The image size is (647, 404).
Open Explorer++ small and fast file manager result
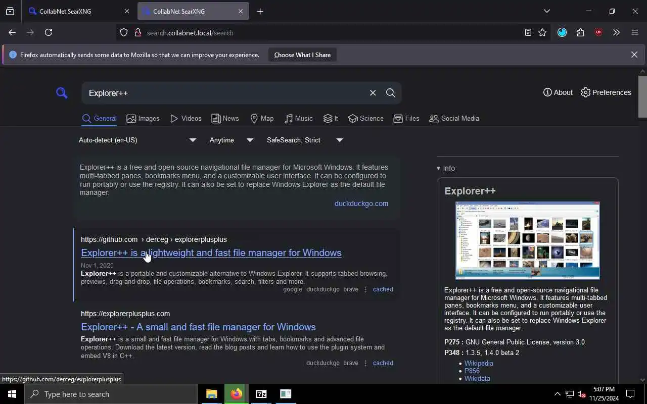point(198,327)
